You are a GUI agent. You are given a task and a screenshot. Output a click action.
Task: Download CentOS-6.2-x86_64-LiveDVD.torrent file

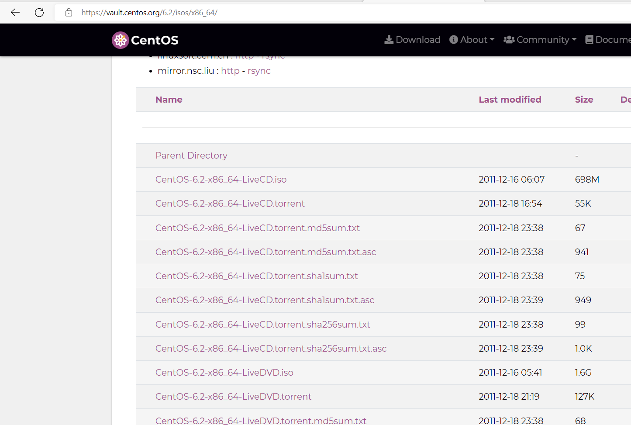pyautogui.click(x=234, y=397)
